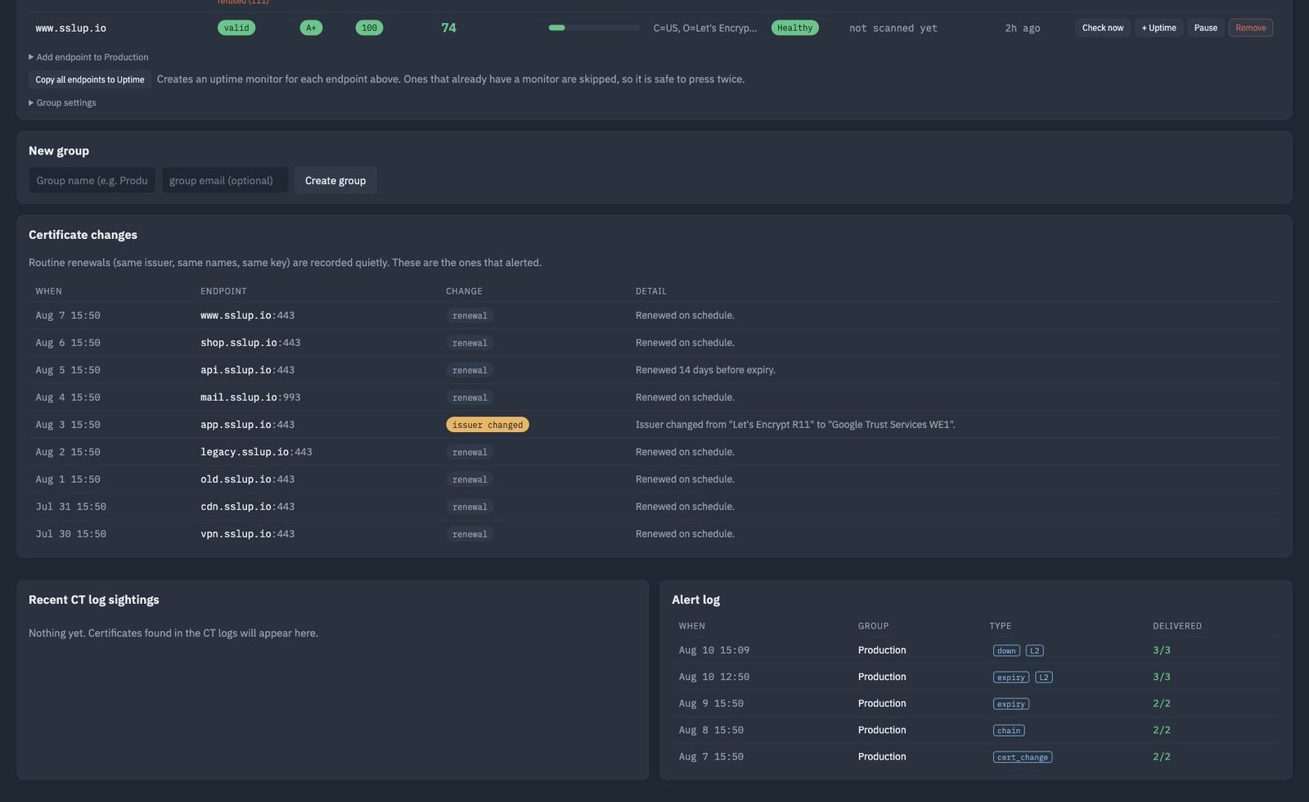The image size is (1309, 802).
Task: Click the valid status badge
Action: tap(236, 28)
